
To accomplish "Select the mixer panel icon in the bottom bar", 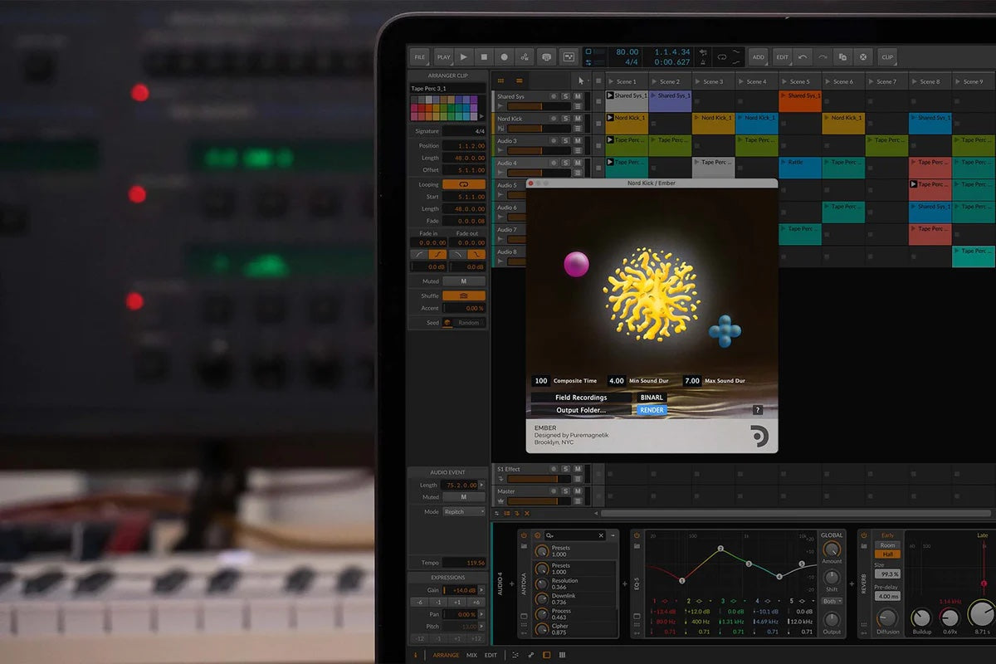I will click(562, 655).
